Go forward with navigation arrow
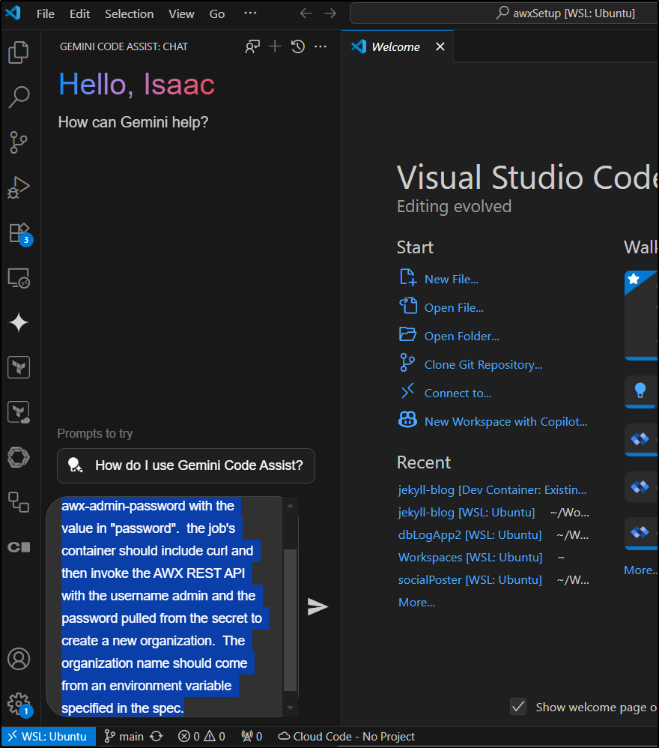The image size is (659, 748). click(330, 13)
